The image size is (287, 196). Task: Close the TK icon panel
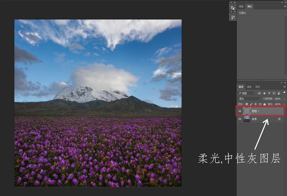(x=235, y=2)
